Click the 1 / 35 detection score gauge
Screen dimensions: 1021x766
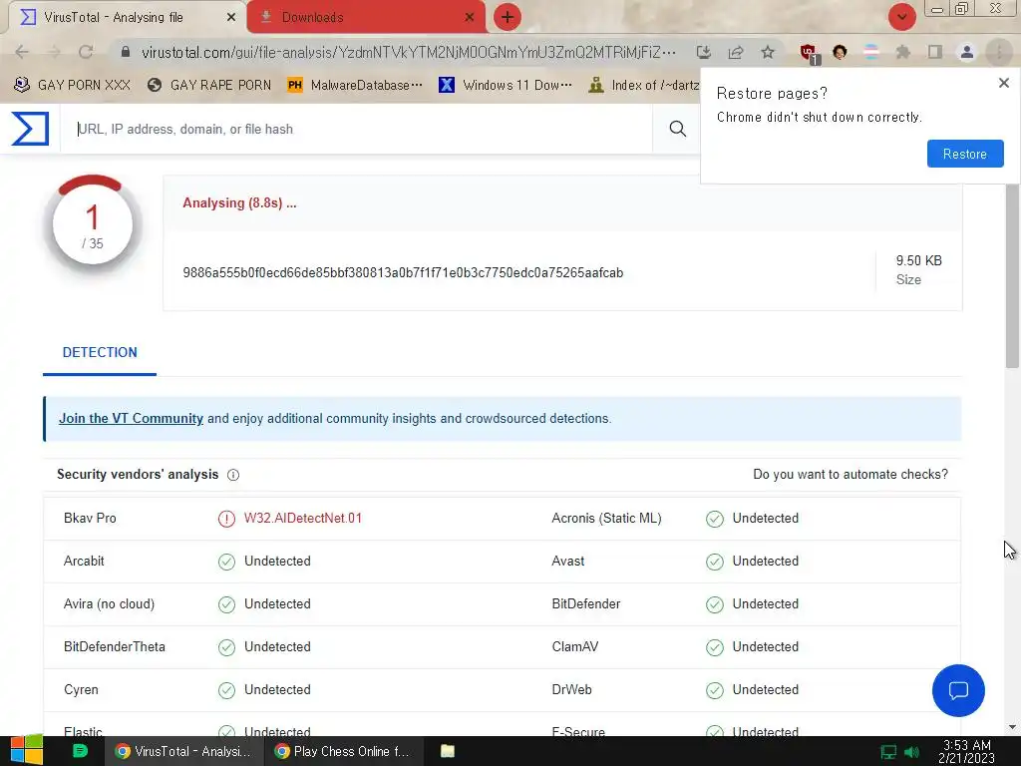coord(93,224)
